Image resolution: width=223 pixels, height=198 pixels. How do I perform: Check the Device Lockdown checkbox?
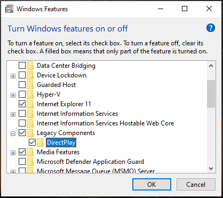pos(22,75)
